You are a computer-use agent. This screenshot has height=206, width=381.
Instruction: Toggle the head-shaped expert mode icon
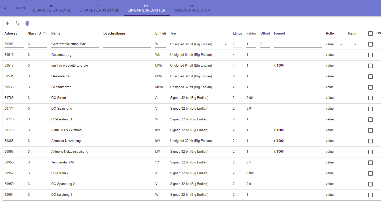pyautogui.click(x=27, y=23)
